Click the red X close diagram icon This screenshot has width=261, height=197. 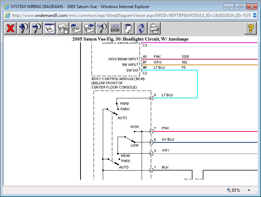[x=11, y=28]
